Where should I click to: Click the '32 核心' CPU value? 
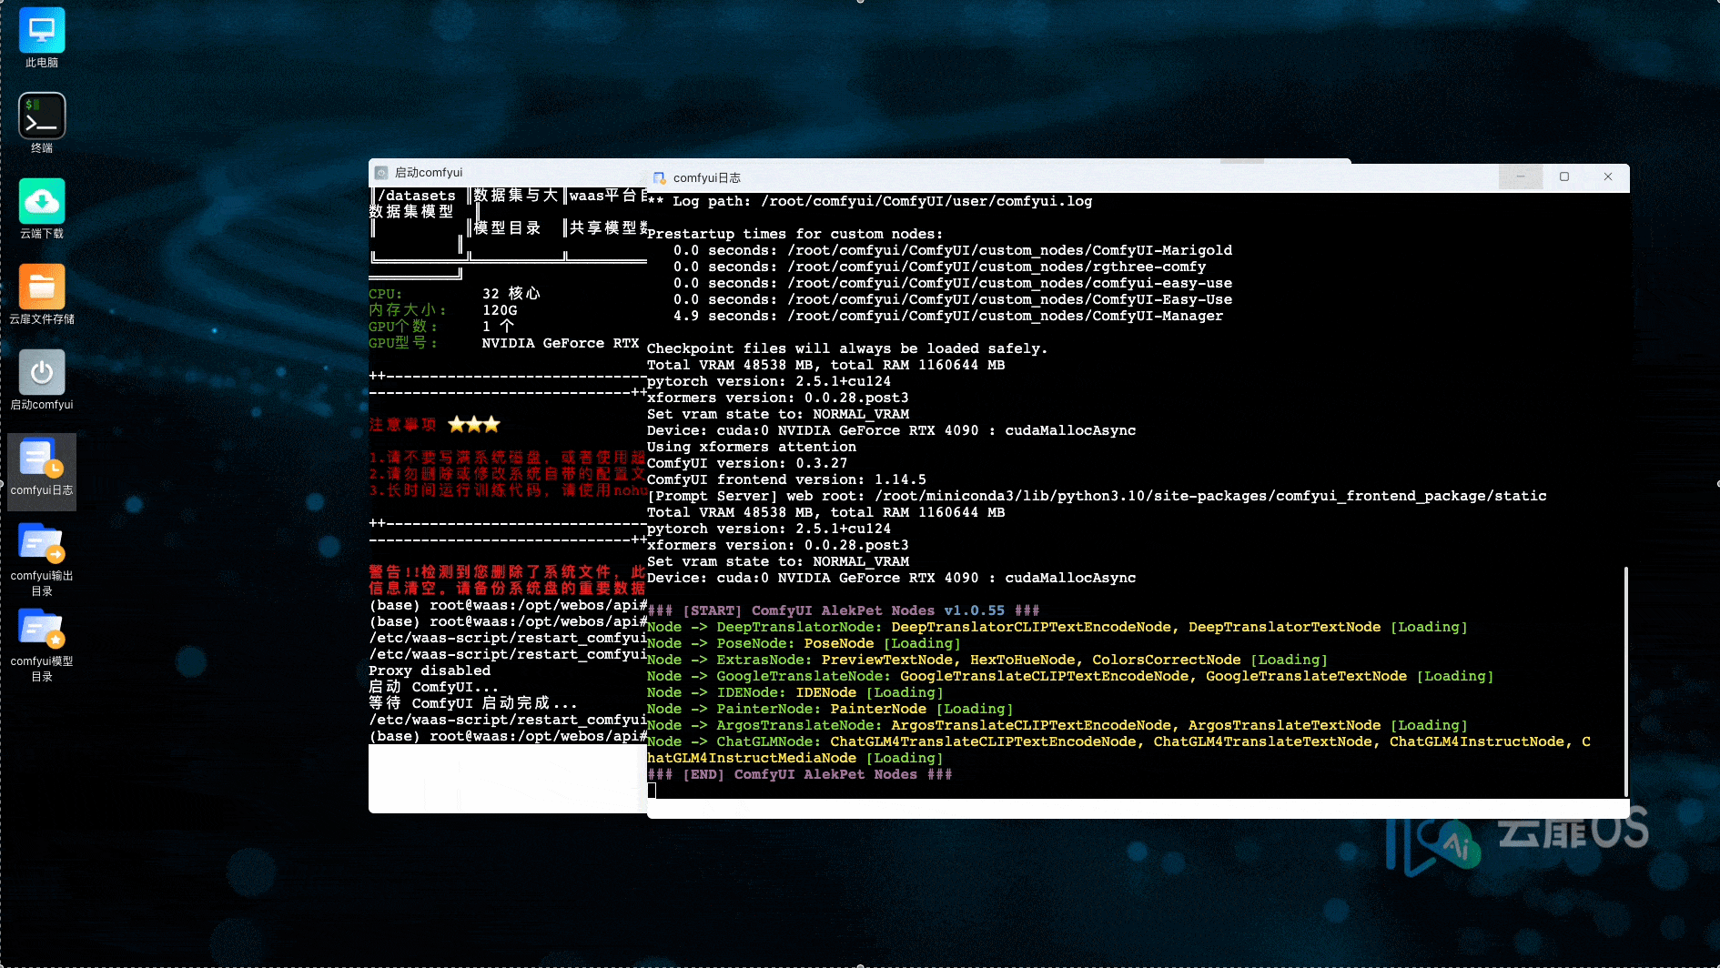click(x=511, y=294)
